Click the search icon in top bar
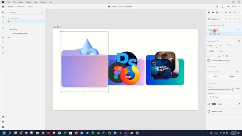Viewport: 242px width, 136px height. point(217,7)
